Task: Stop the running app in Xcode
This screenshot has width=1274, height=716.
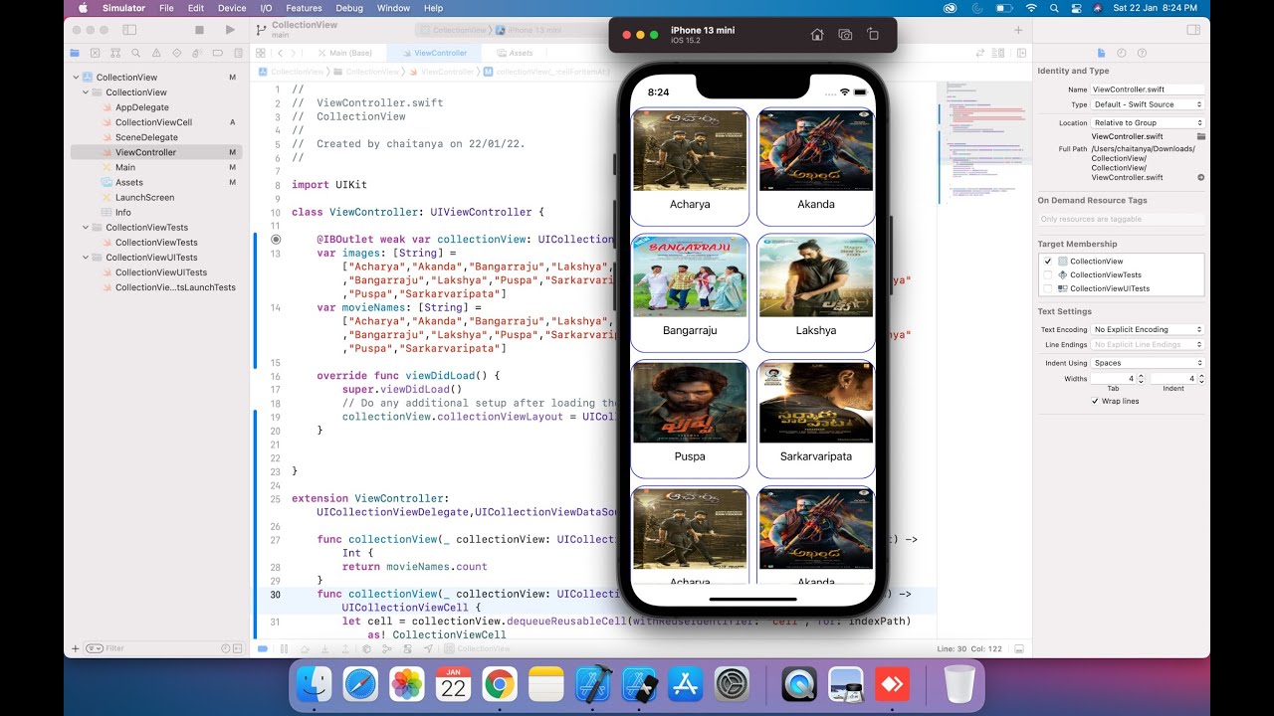Action: 199,30
